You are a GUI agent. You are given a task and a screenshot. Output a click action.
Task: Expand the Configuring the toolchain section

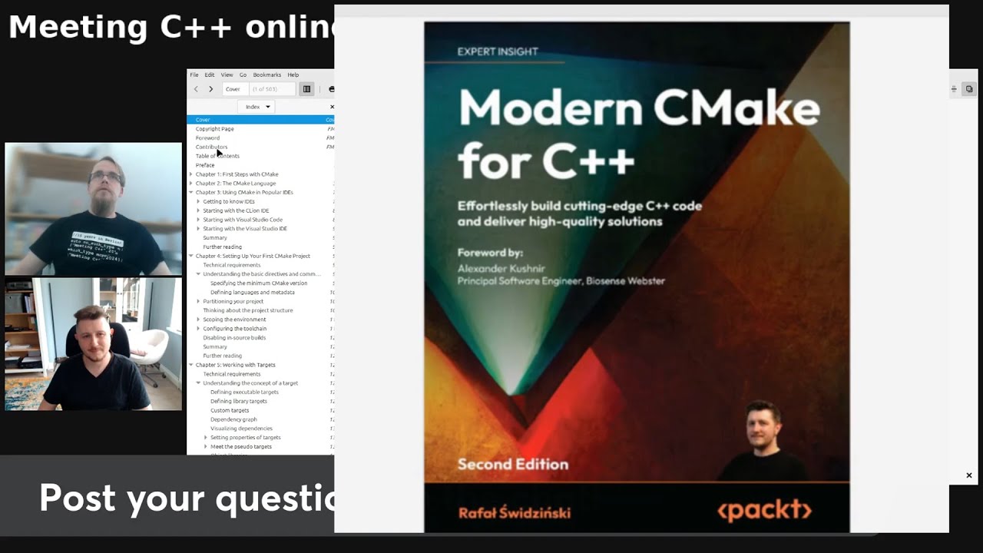tap(198, 329)
